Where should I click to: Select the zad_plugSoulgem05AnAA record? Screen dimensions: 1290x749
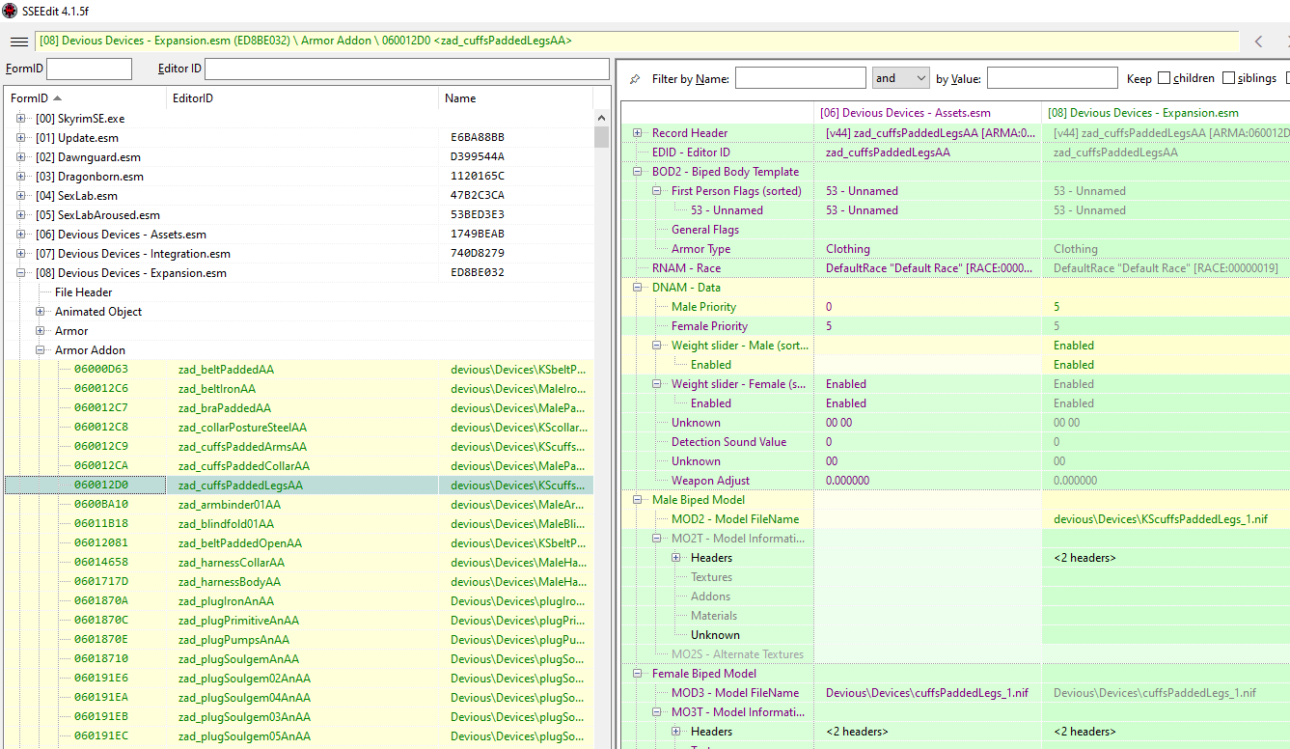click(x=299, y=736)
